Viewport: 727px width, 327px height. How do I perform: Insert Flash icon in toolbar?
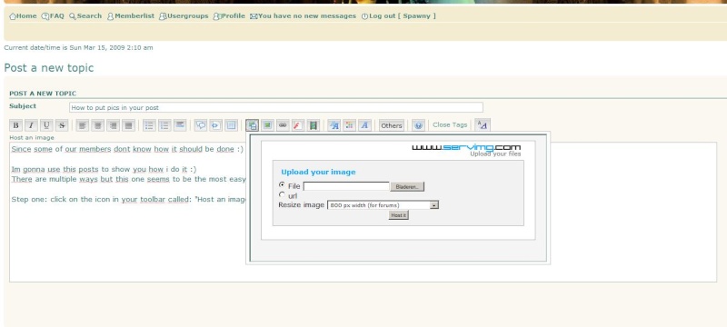[298, 125]
